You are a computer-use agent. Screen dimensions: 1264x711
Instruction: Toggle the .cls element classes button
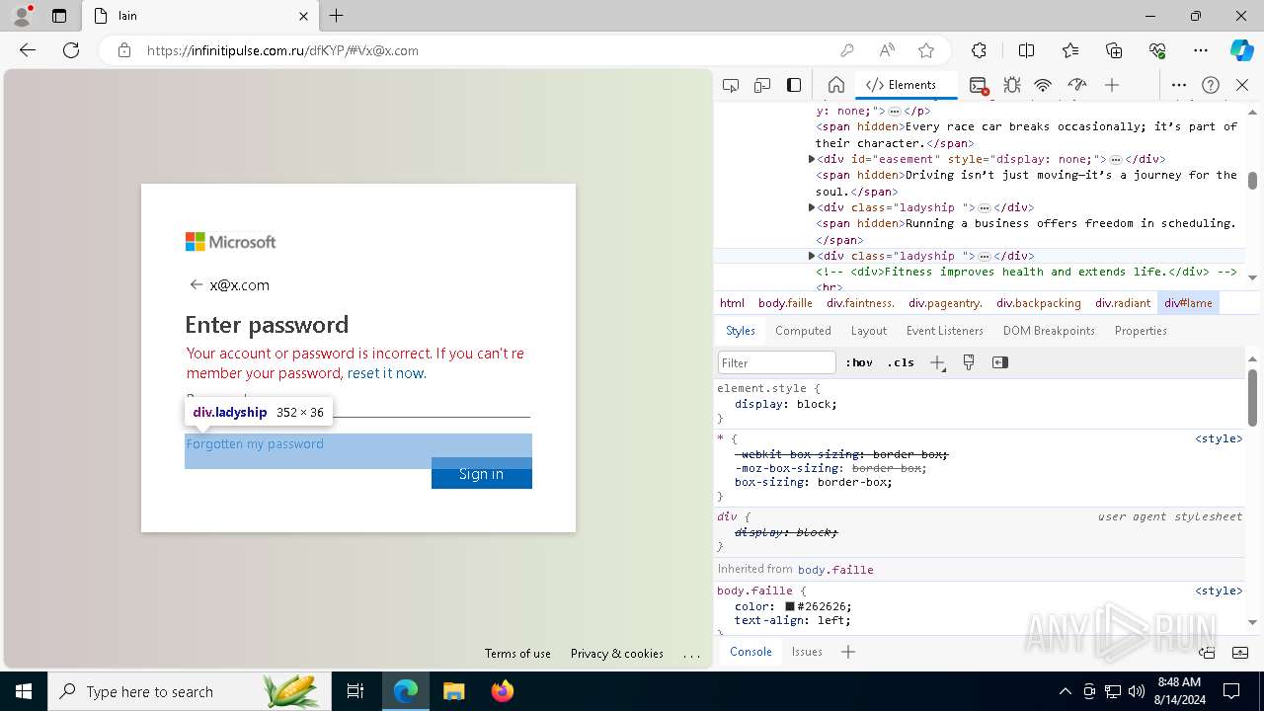tap(901, 362)
